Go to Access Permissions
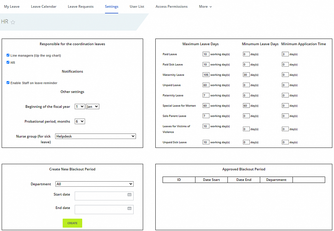 (x=171, y=6)
